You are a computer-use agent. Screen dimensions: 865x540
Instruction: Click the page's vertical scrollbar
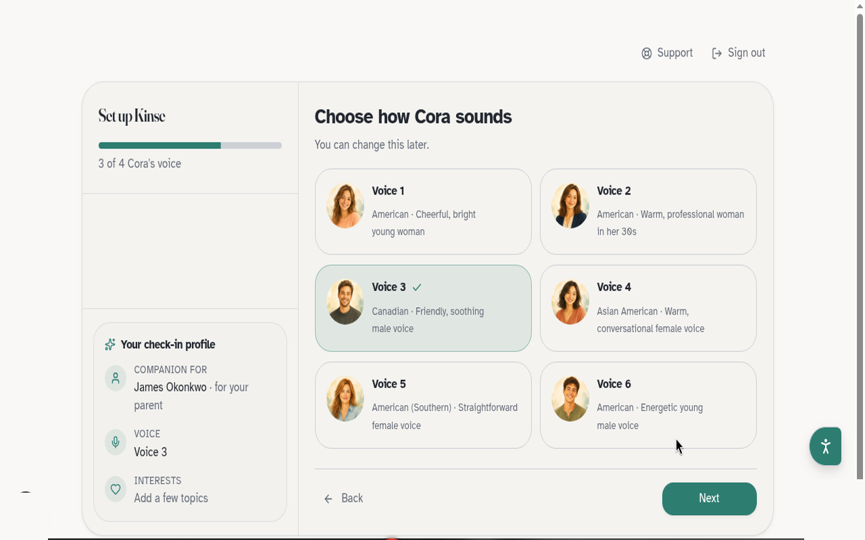[860, 246]
